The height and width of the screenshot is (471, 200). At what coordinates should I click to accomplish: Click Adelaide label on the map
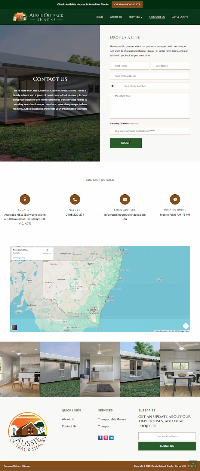point(32,305)
